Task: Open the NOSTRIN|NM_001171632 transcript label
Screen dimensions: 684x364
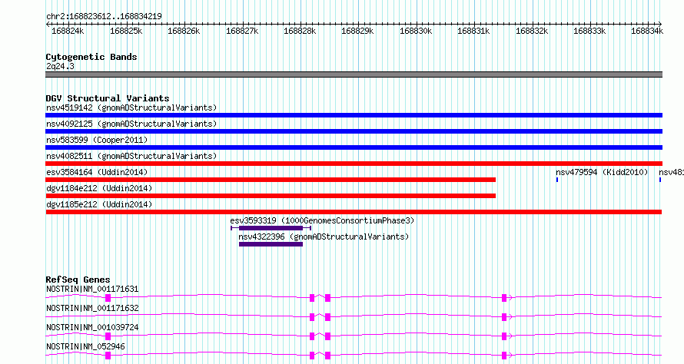Action: 92,308
